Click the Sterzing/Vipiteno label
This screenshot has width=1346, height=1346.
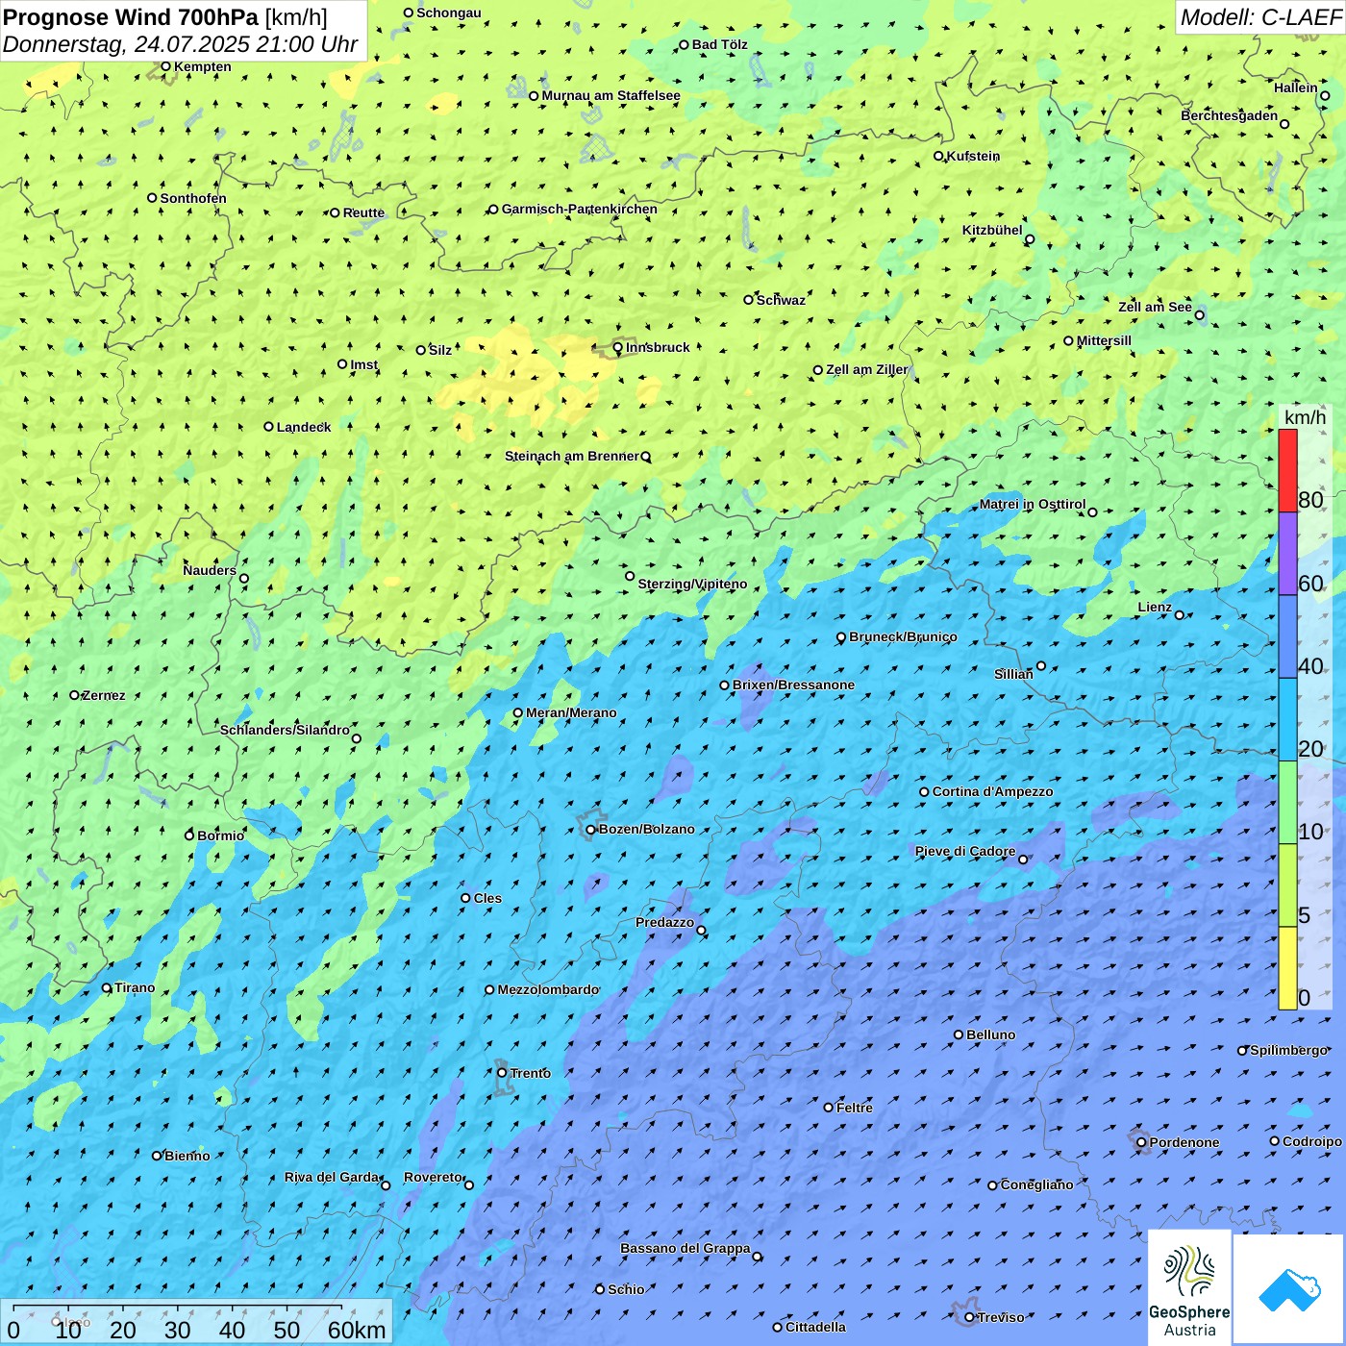coord(692,584)
